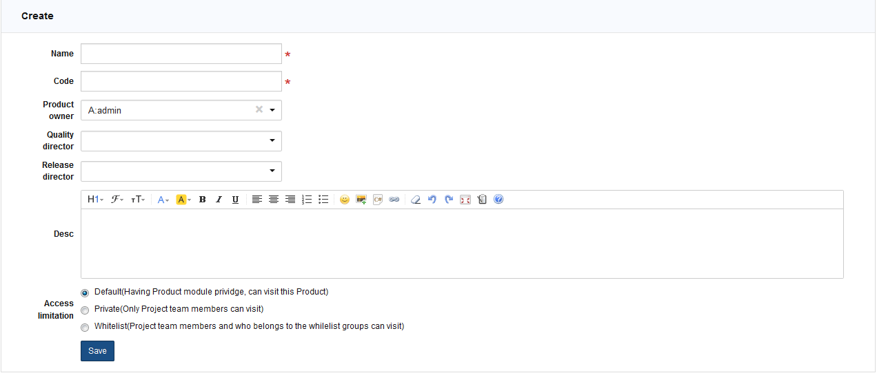Insert a hyperlink using link icon
Viewport: 877px width, 373px height.
click(x=394, y=200)
